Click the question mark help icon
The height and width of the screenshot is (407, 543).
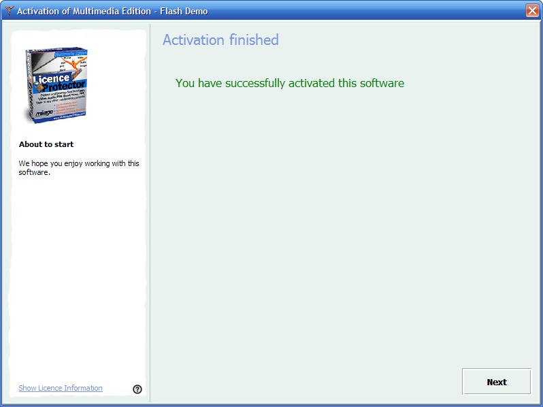137,389
